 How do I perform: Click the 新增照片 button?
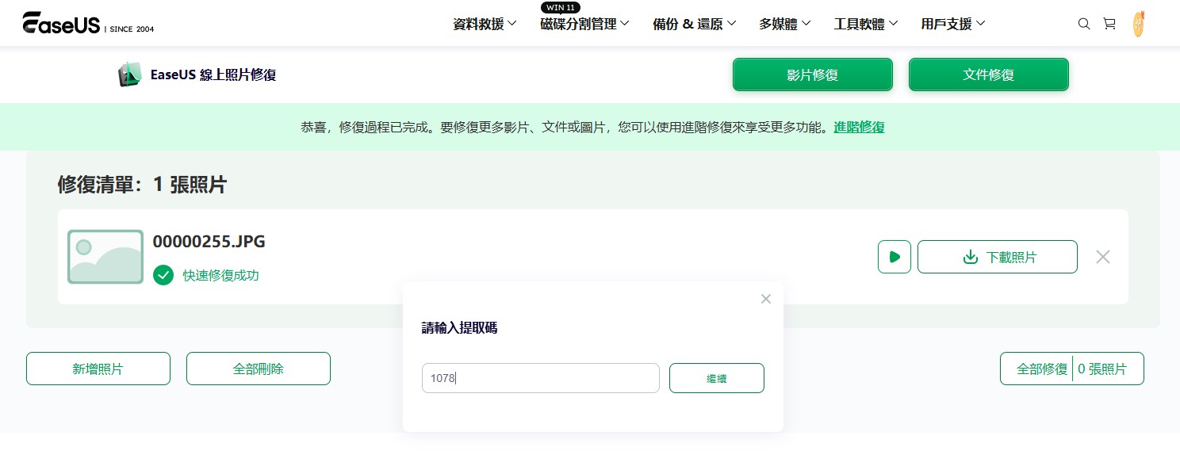(98, 369)
